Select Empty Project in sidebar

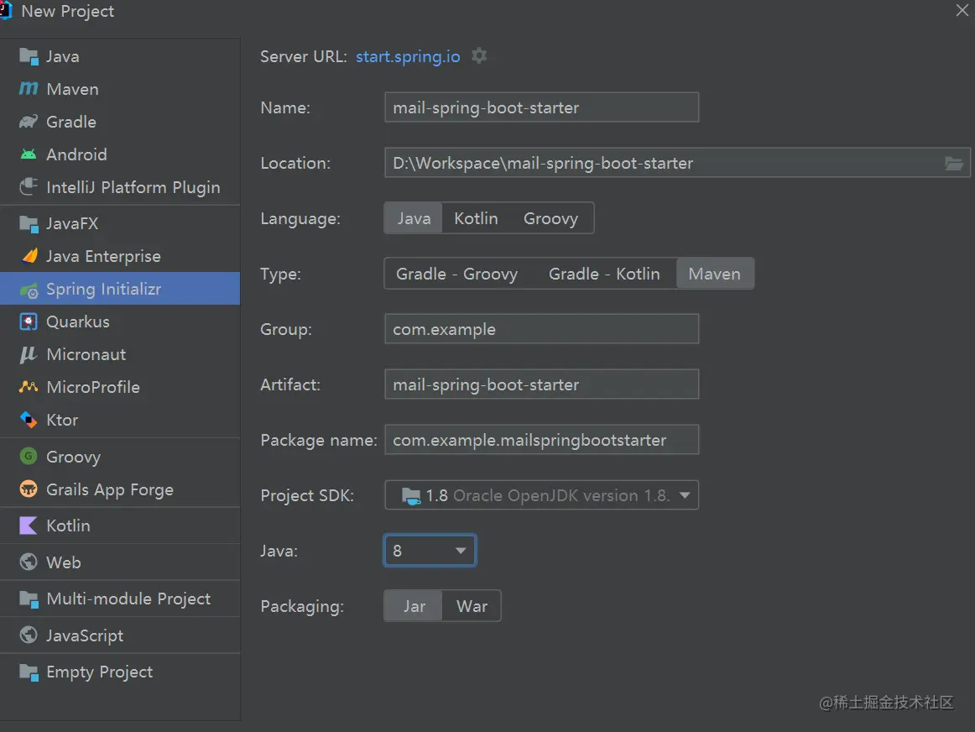tap(120, 672)
